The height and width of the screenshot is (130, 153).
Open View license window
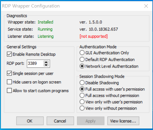pos(123,121)
